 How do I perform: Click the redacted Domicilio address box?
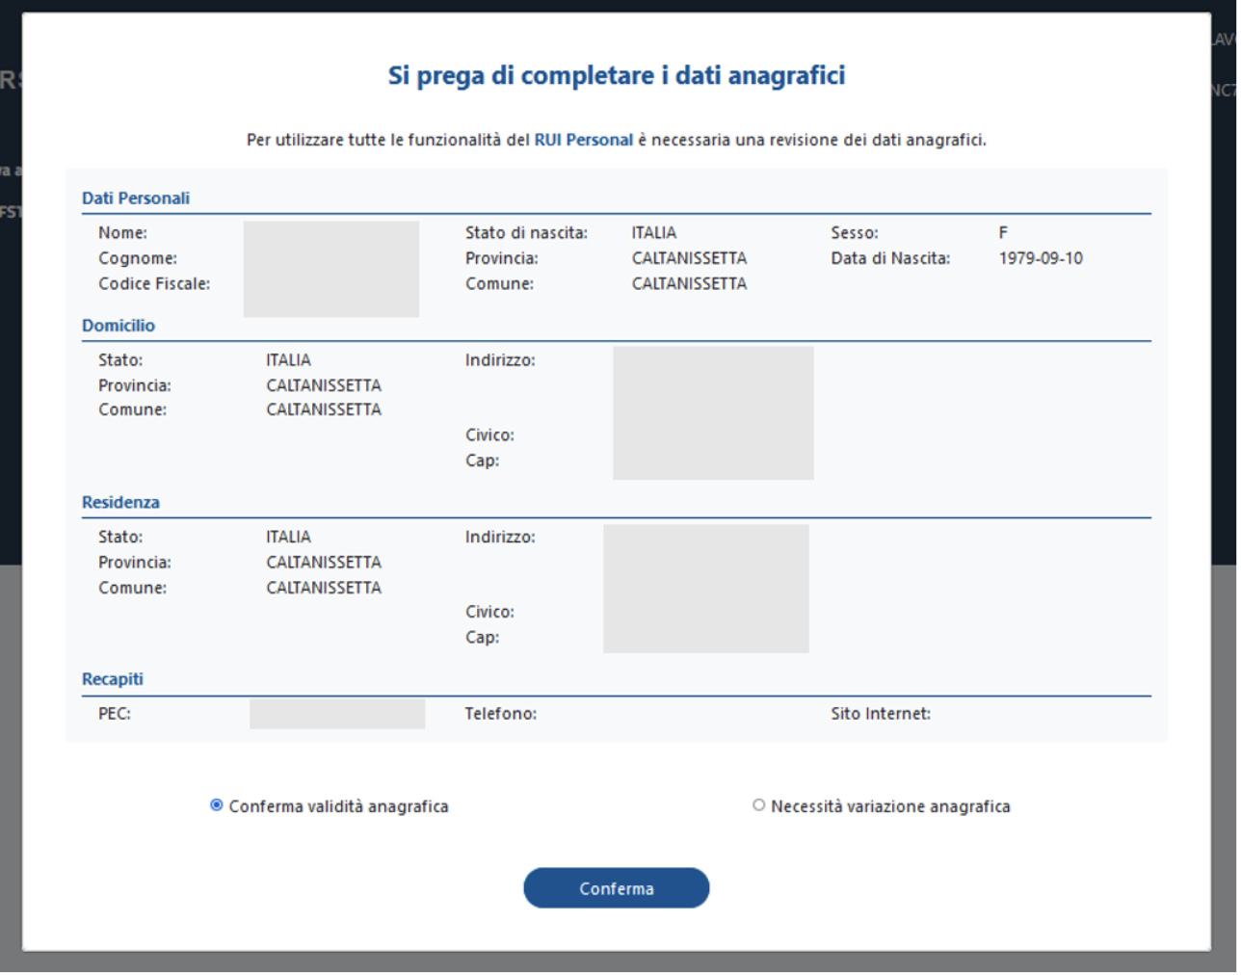[x=713, y=413]
